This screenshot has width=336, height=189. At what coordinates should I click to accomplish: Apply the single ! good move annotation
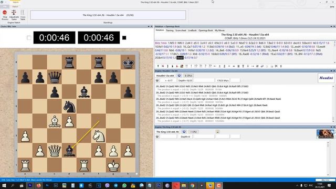191,66
